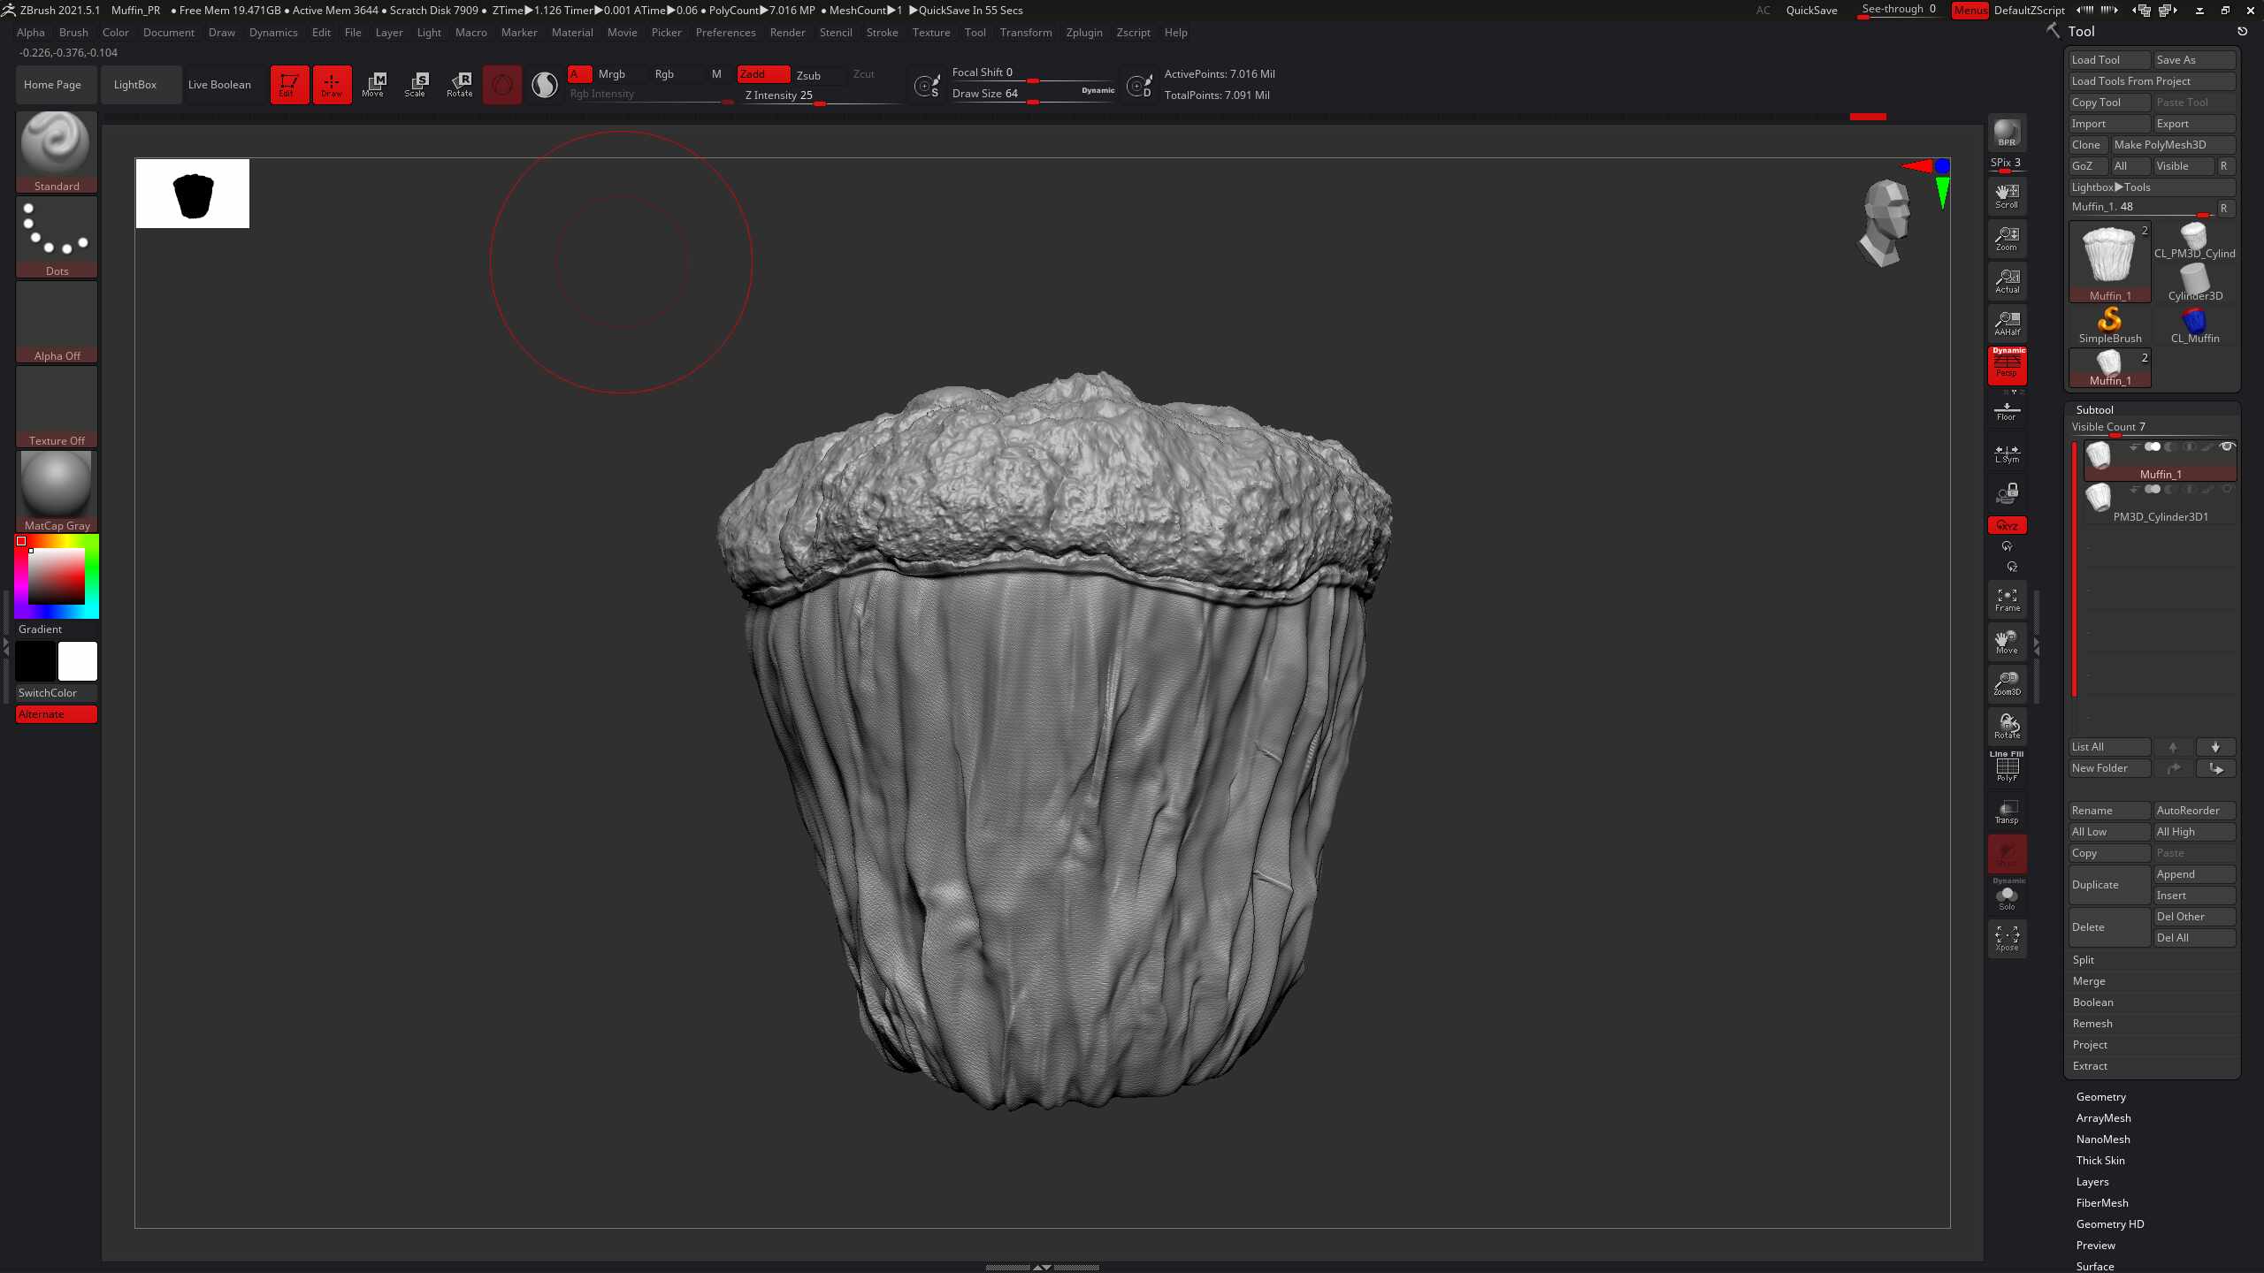2264x1273 pixels.
Task: Click the Zoom3D navigation icon
Action: [2007, 682]
